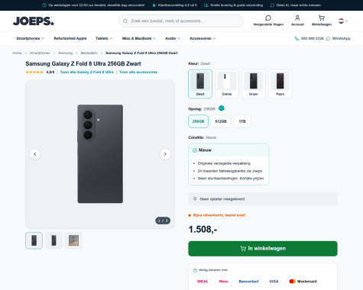Expand the Smartphones menu dropdown

[x=31, y=38]
